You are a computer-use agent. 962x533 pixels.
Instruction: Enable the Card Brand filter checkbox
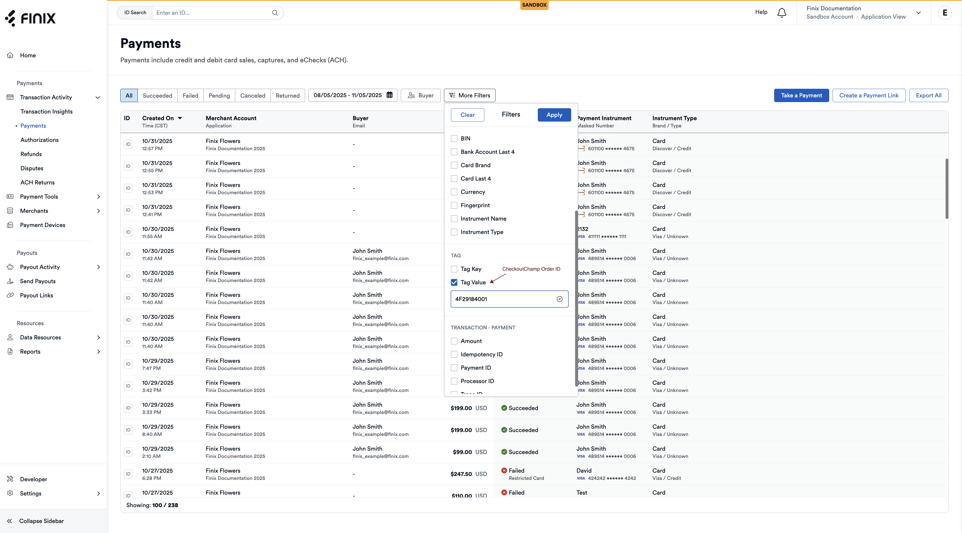coord(454,165)
